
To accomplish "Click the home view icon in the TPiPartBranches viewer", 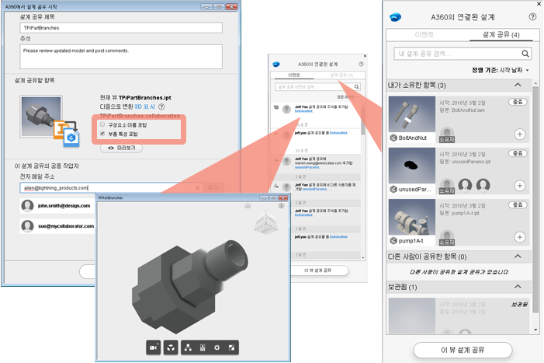I will click(248, 206).
